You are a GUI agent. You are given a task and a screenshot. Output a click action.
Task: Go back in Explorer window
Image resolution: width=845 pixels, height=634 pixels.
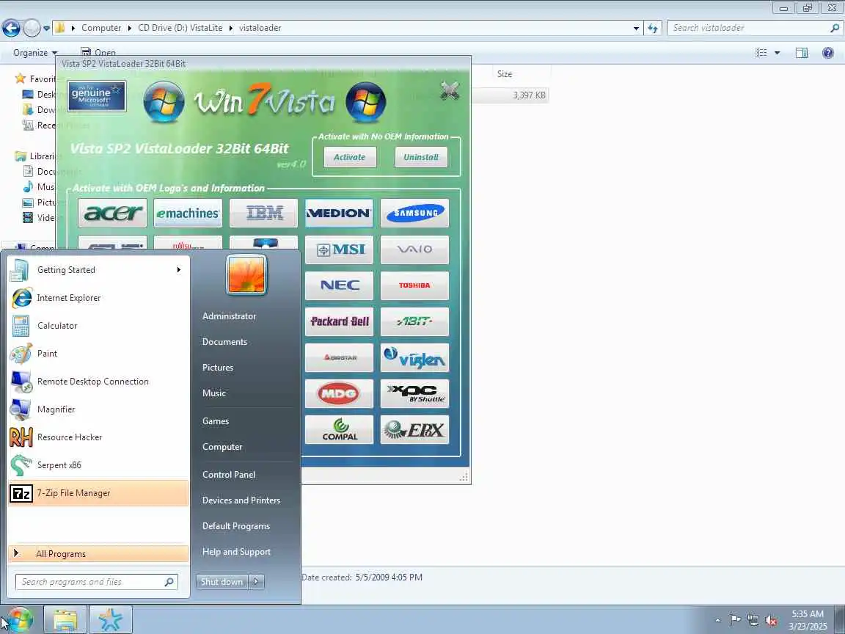[x=11, y=28]
